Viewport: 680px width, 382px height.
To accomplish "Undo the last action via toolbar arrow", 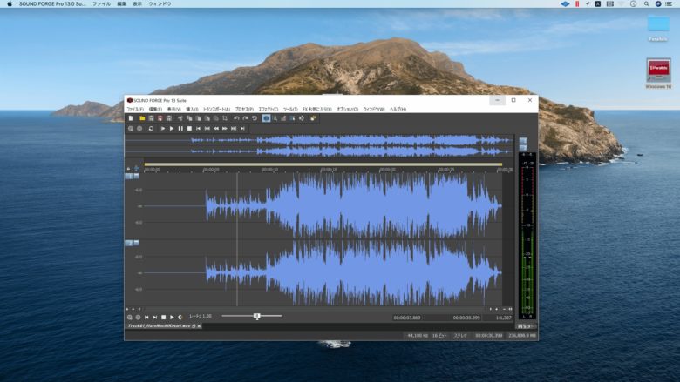I will pos(236,118).
